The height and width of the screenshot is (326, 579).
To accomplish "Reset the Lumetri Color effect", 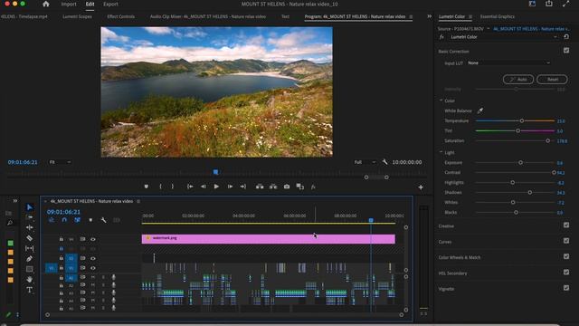I will click(x=566, y=37).
